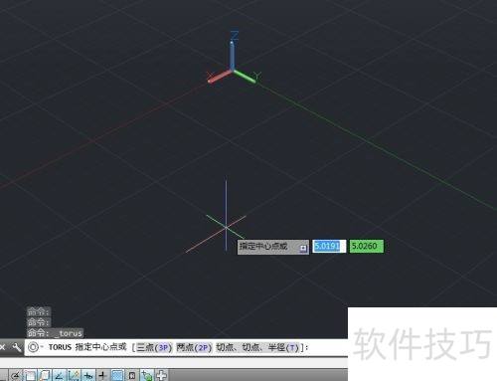Click the red X axis of UCS icon
Screen dimensions: 497x381
point(220,77)
